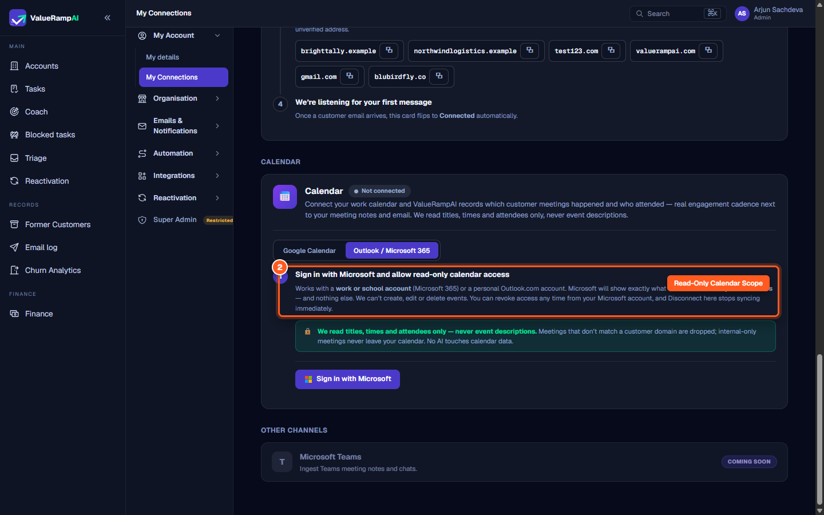The image size is (824, 515).
Task: Click the Blocked tasks icon
Action: (14, 134)
